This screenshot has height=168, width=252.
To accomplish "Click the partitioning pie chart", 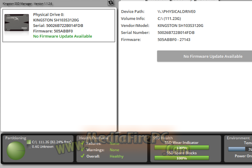I will point(16,150).
